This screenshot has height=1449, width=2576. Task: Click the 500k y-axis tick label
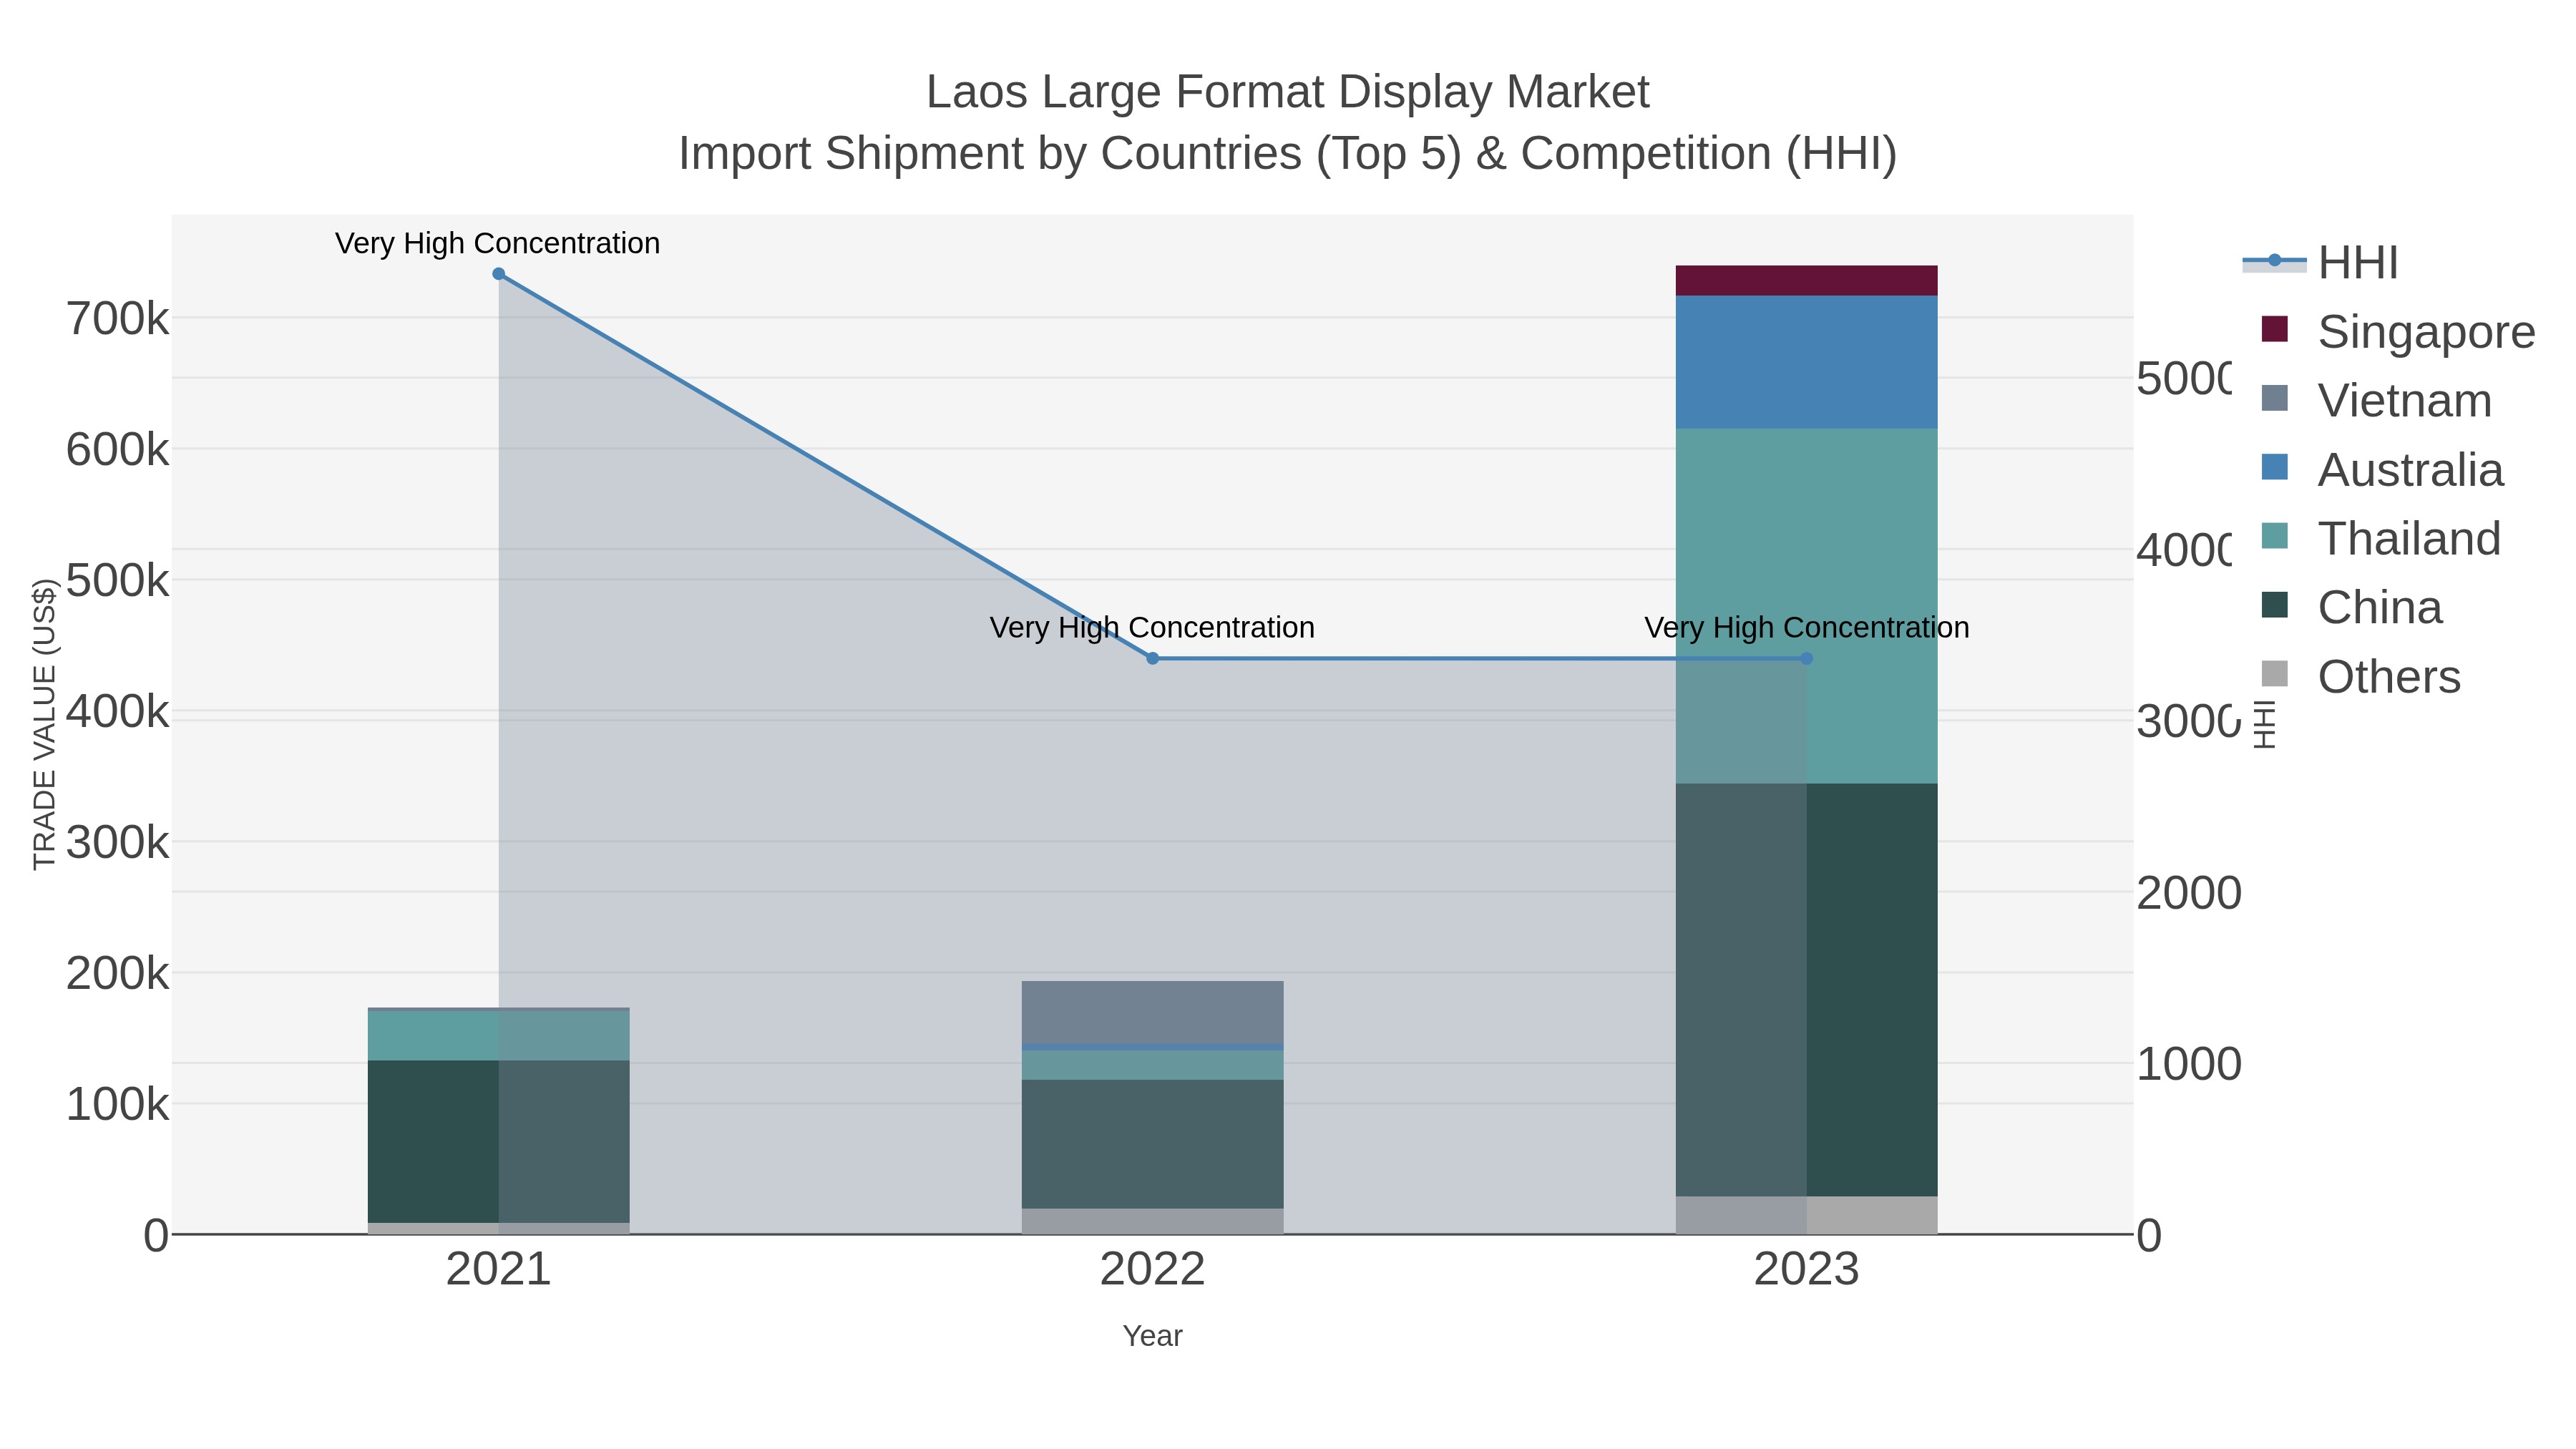[118, 581]
